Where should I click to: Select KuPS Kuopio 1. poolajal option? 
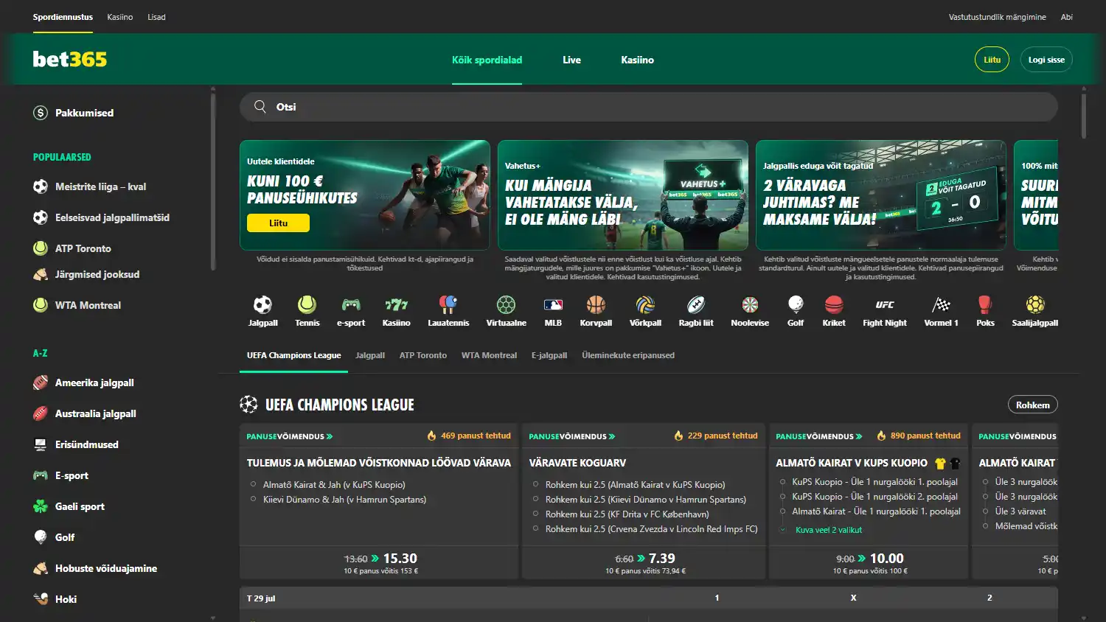pyautogui.click(x=783, y=482)
